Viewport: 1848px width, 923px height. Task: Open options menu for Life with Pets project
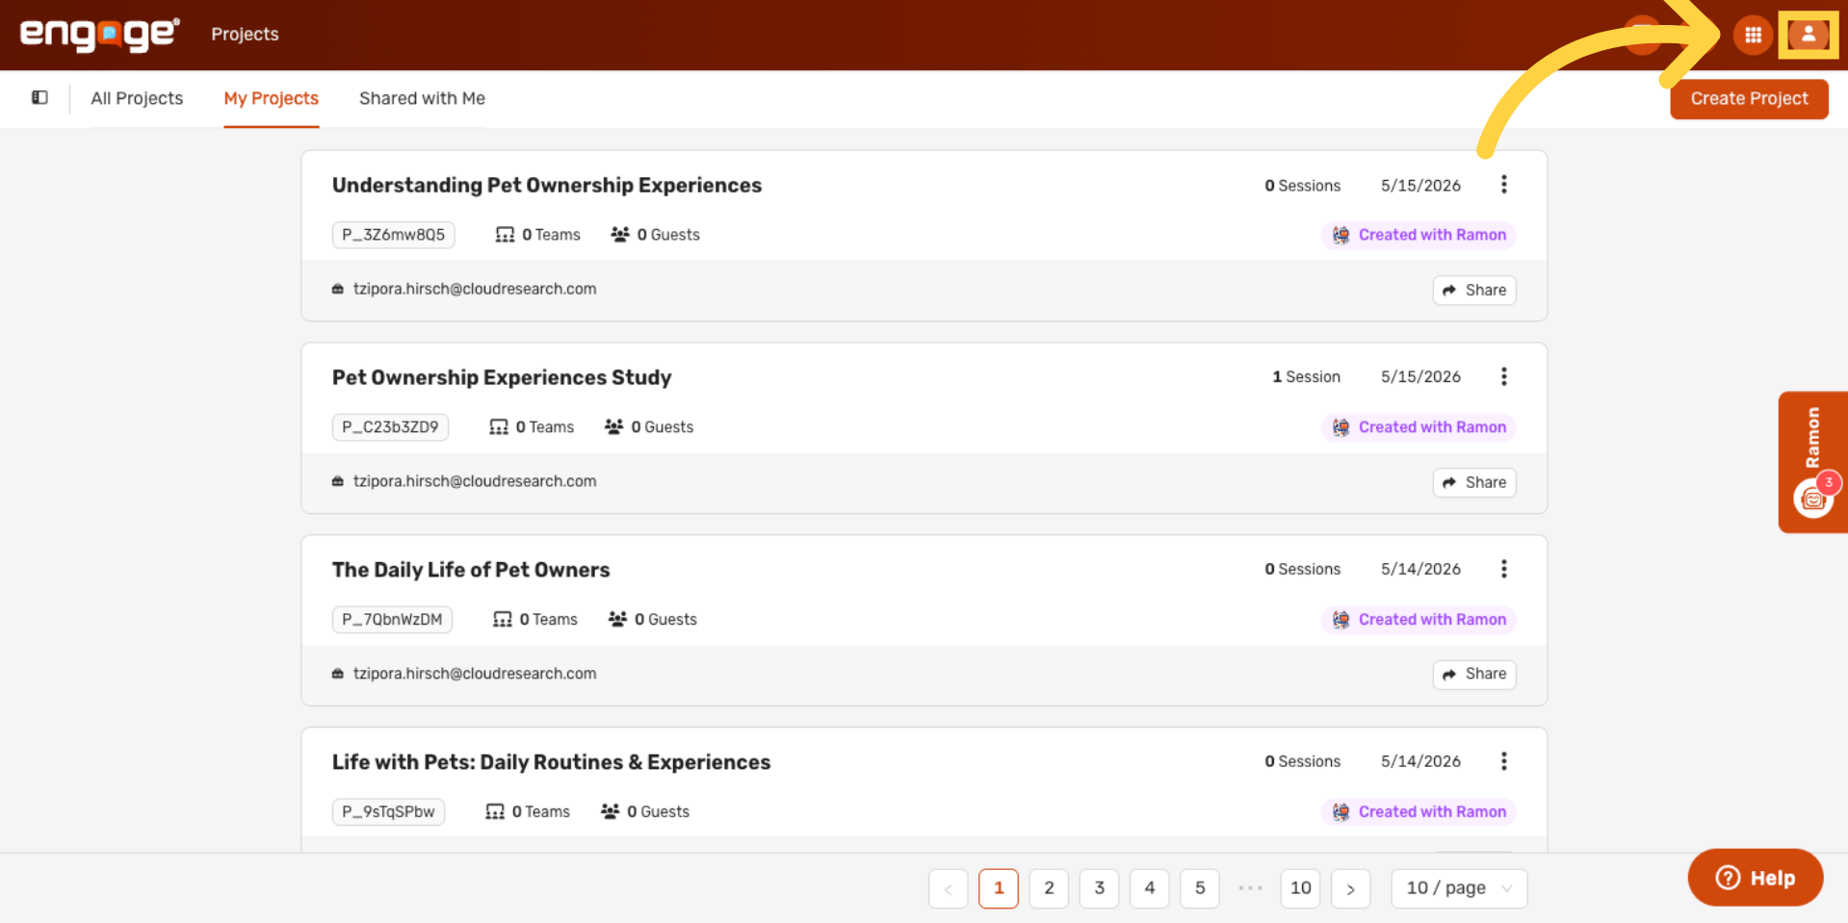(x=1503, y=761)
